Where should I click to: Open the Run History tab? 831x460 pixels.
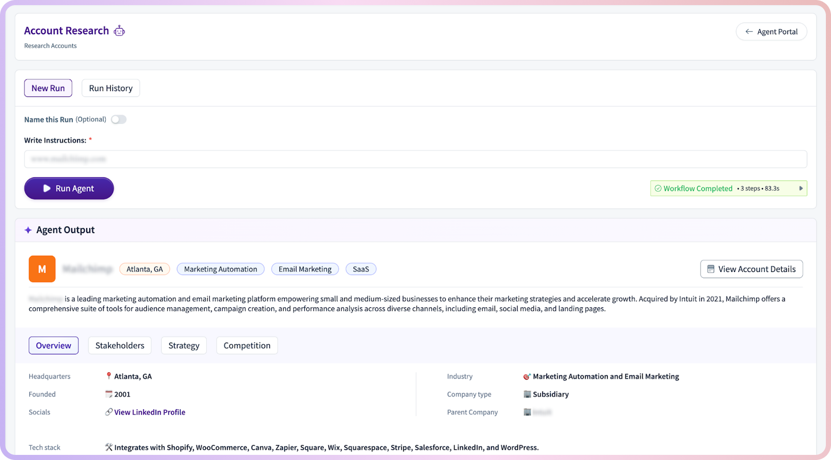(111, 88)
